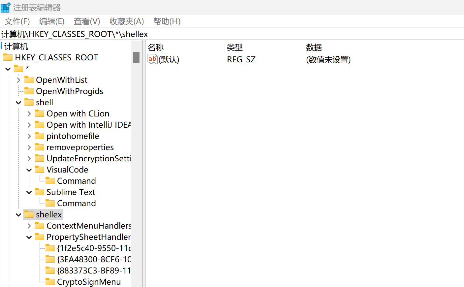This screenshot has height=287, width=464.
Task: Open the 查看(V) menu
Action: (x=87, y=21)
